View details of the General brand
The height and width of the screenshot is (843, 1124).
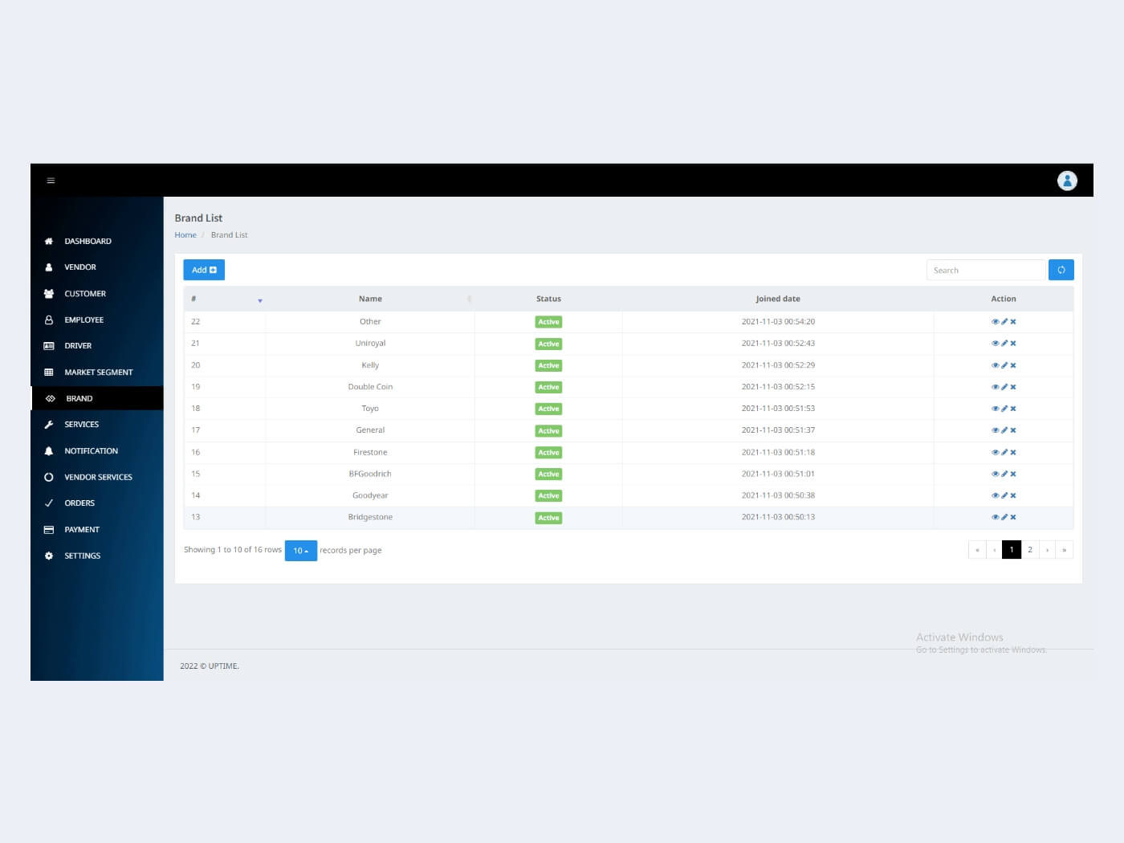[x=995, y=430]
